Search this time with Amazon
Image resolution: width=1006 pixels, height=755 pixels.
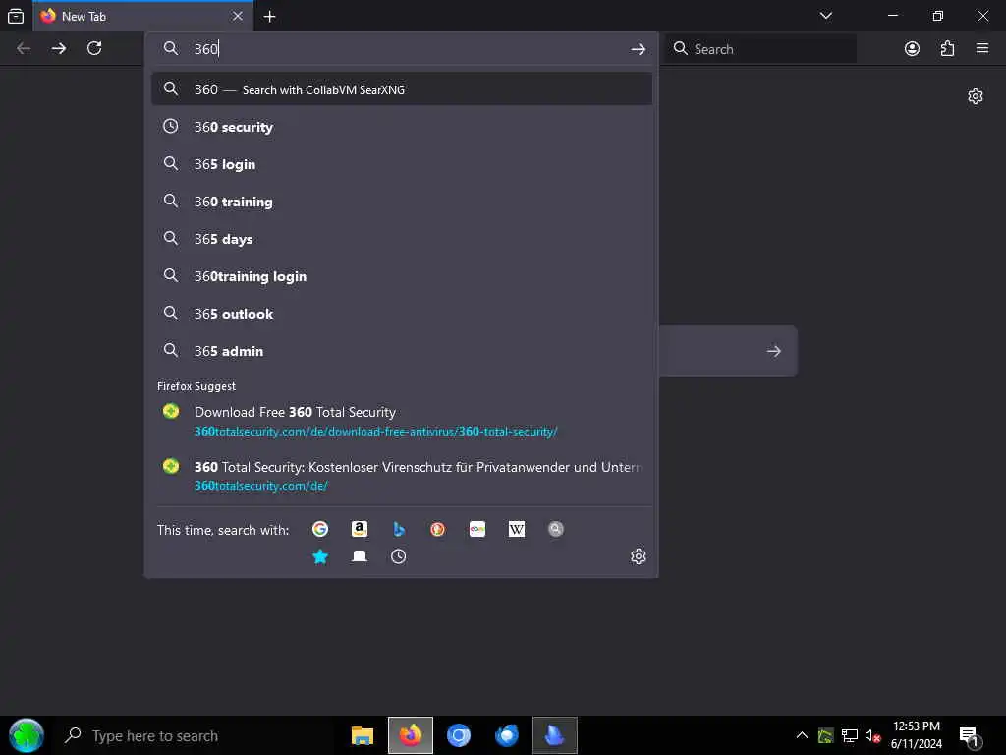360,529
